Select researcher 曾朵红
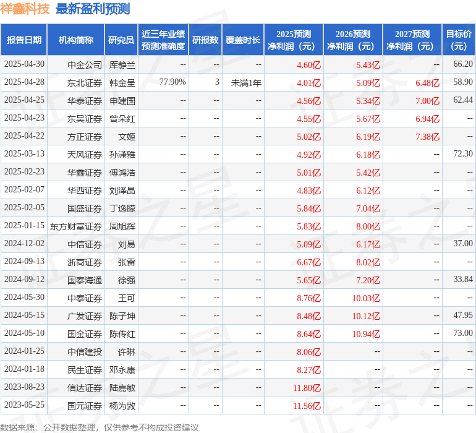This screenshot has width=476, height=433. [x=122, y=119]
